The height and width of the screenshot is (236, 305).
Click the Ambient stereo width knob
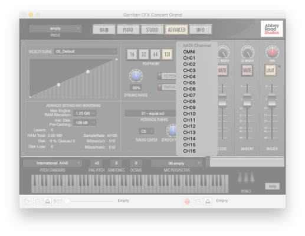tap(247, 53)
